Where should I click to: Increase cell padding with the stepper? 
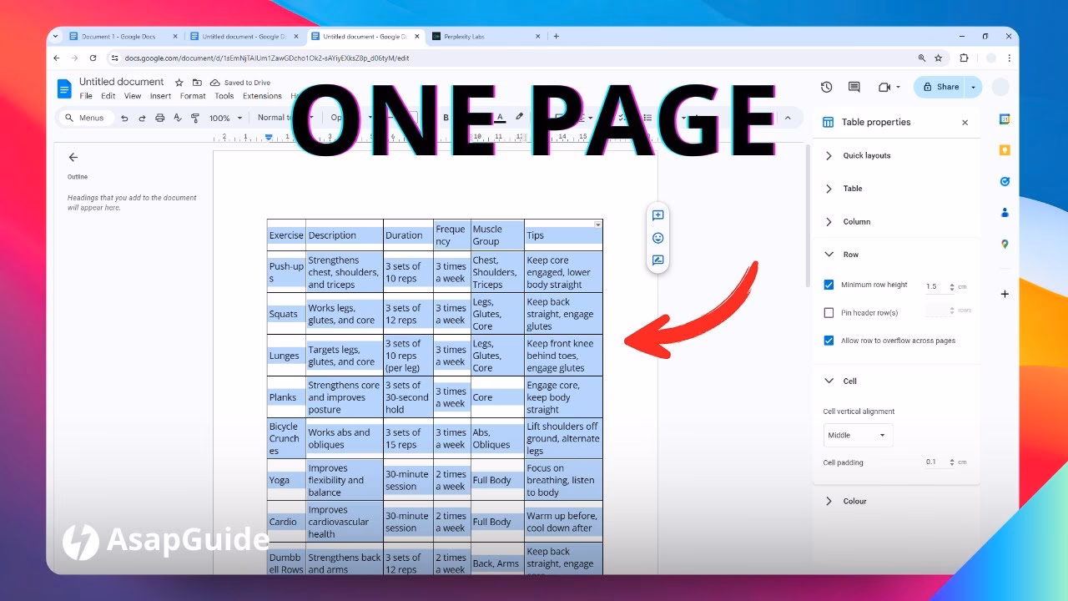[x=953, y=459]
